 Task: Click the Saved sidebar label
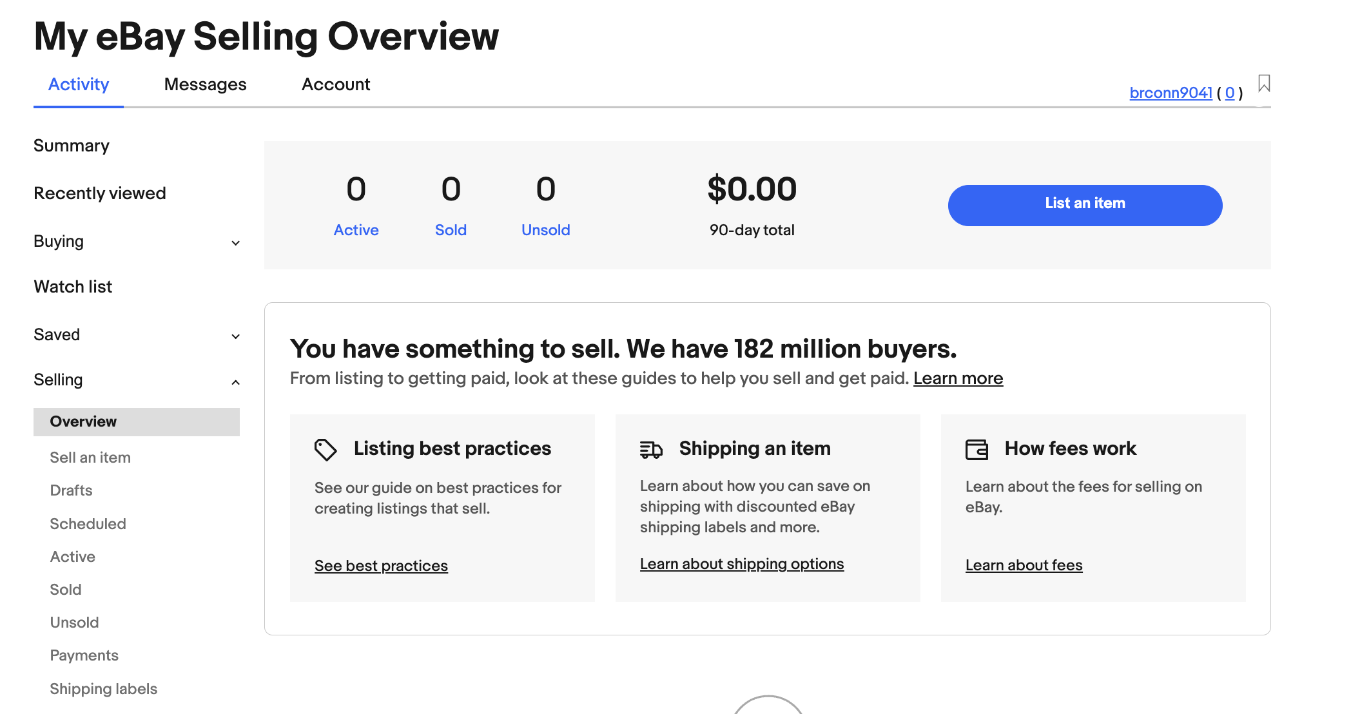pos(57,334)
